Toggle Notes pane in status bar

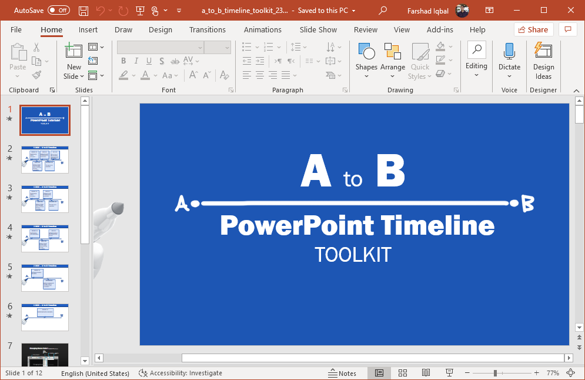click(x=342, y=373)
